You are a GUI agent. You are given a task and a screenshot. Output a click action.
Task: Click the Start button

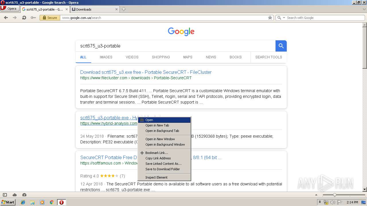pyautogui.click(x=8, y=202)
